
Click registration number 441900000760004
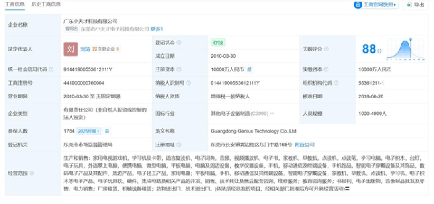point(84,83)
